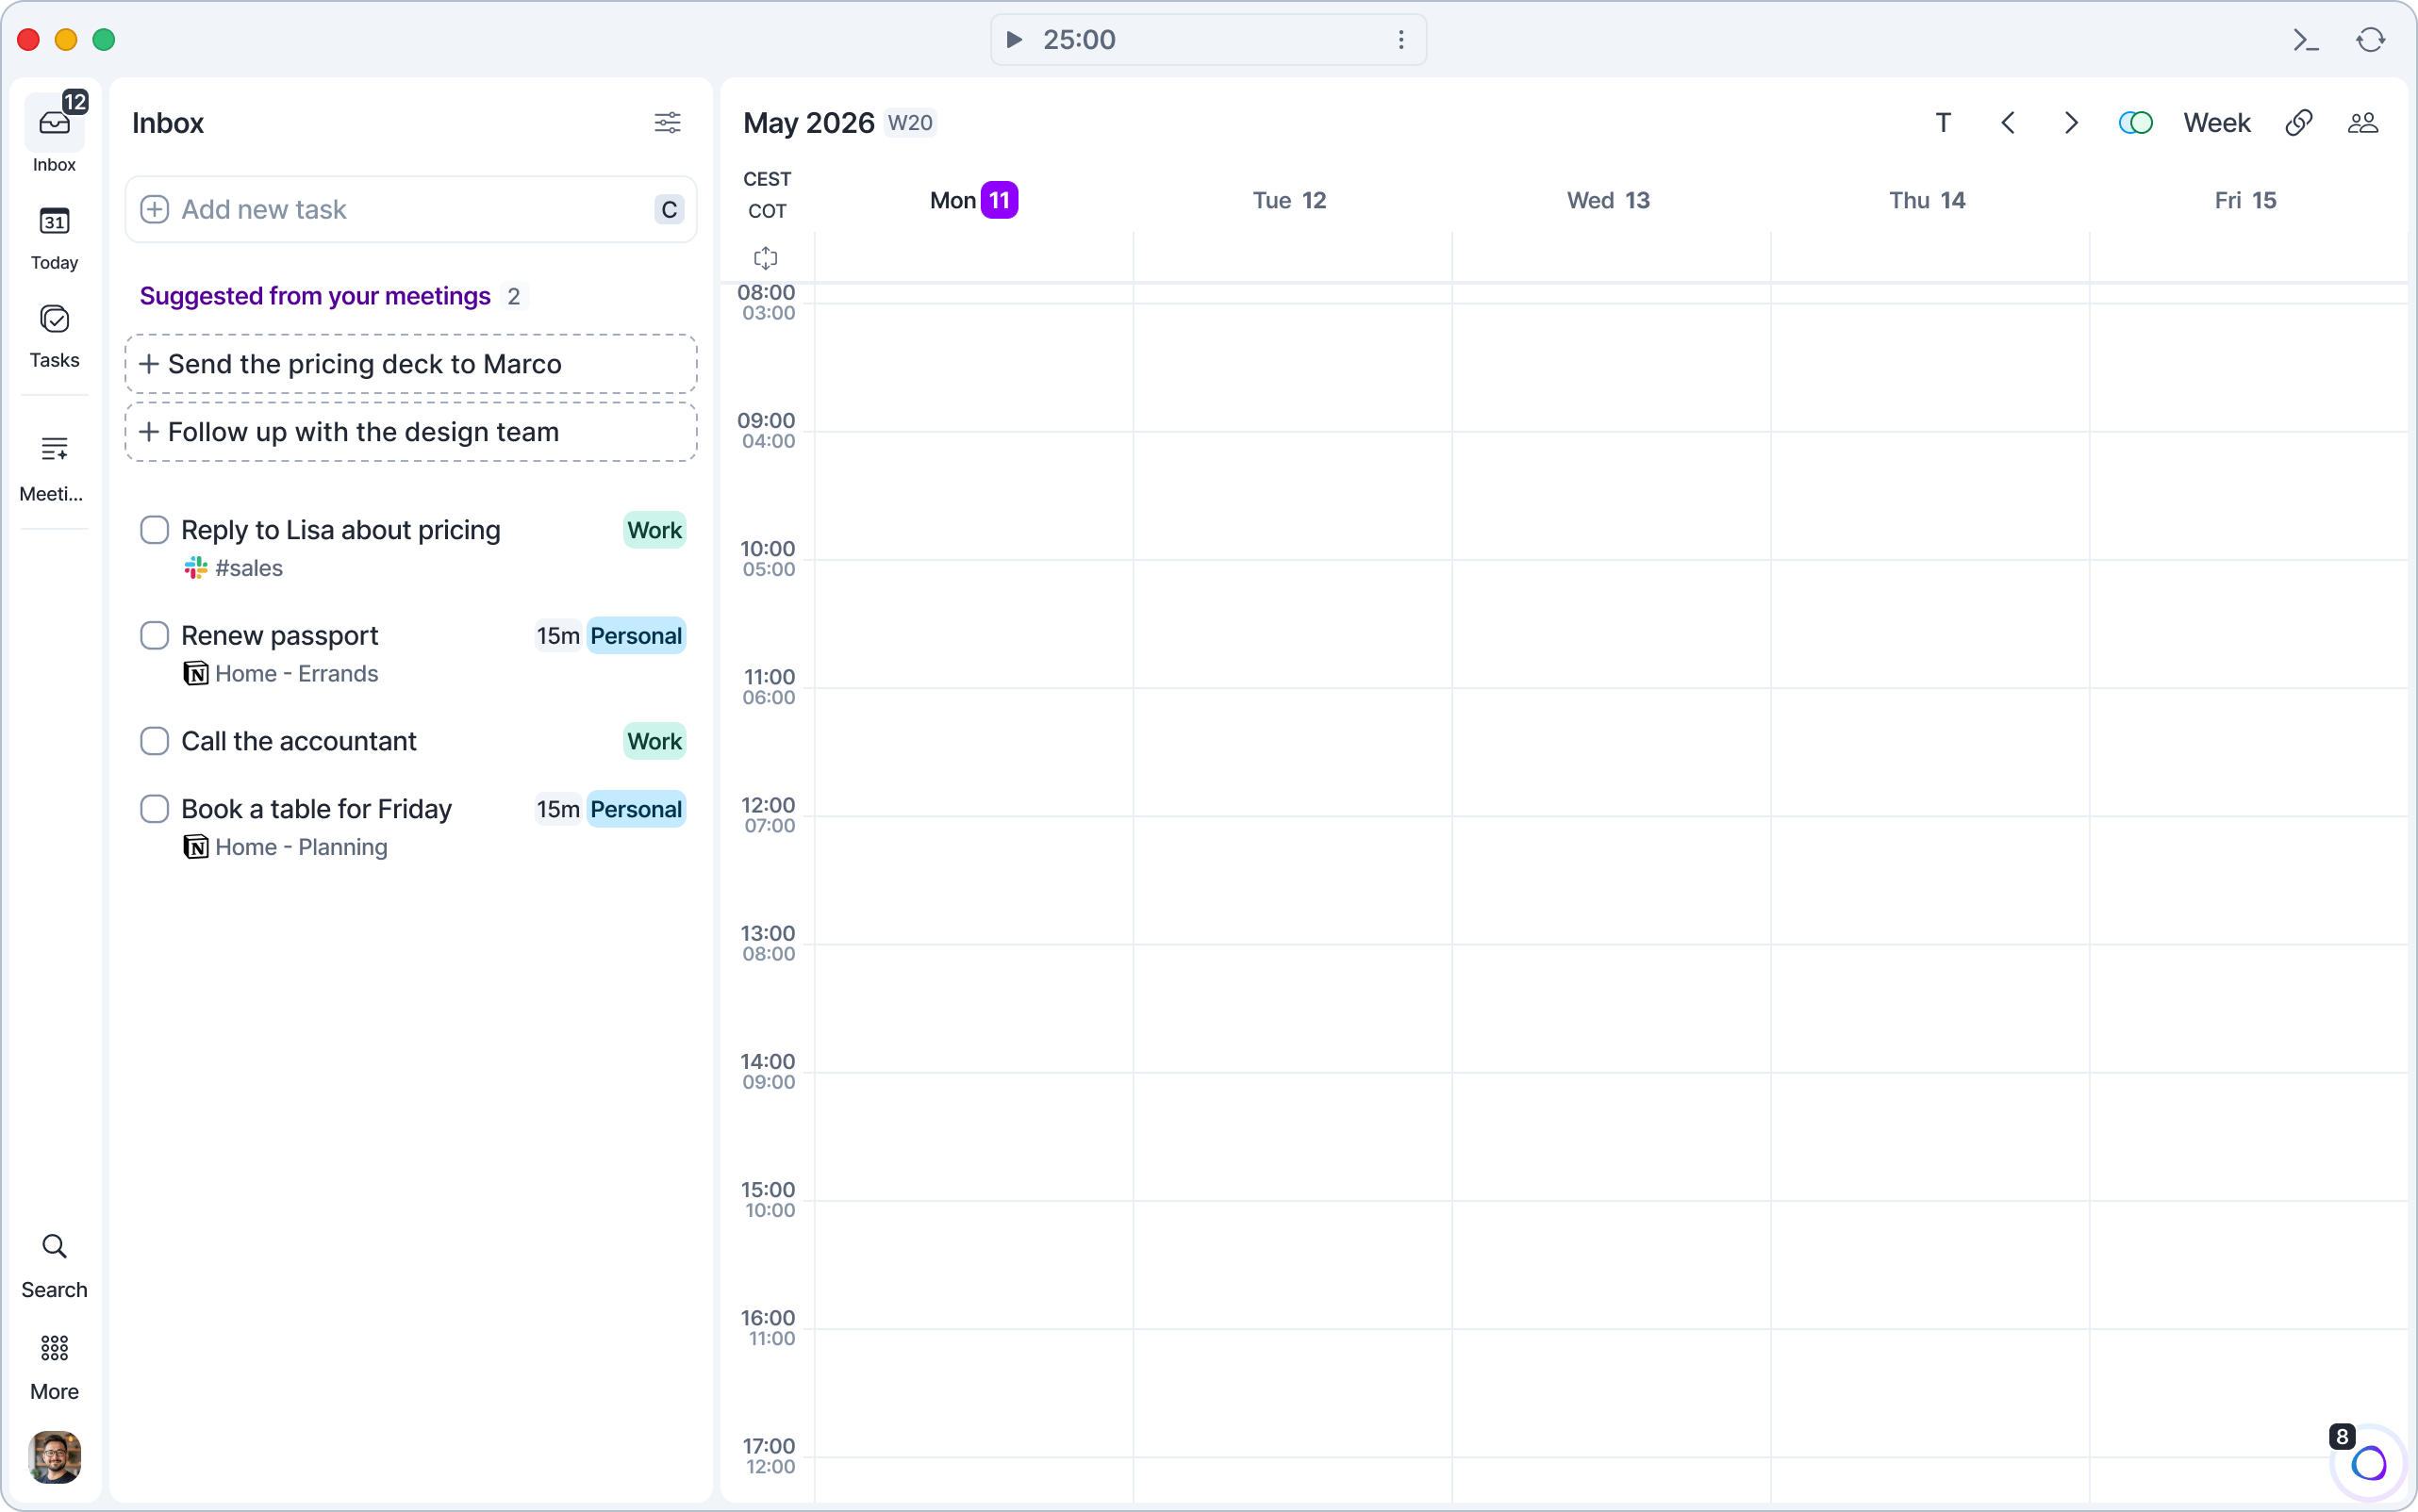The width and height of the screenshot is (2418, 1512).
Task: Open Home - Errands Notion link
Action: [281, 674]
